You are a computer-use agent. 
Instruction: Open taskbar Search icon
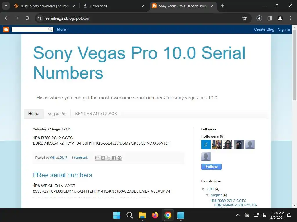coord(130,215)
